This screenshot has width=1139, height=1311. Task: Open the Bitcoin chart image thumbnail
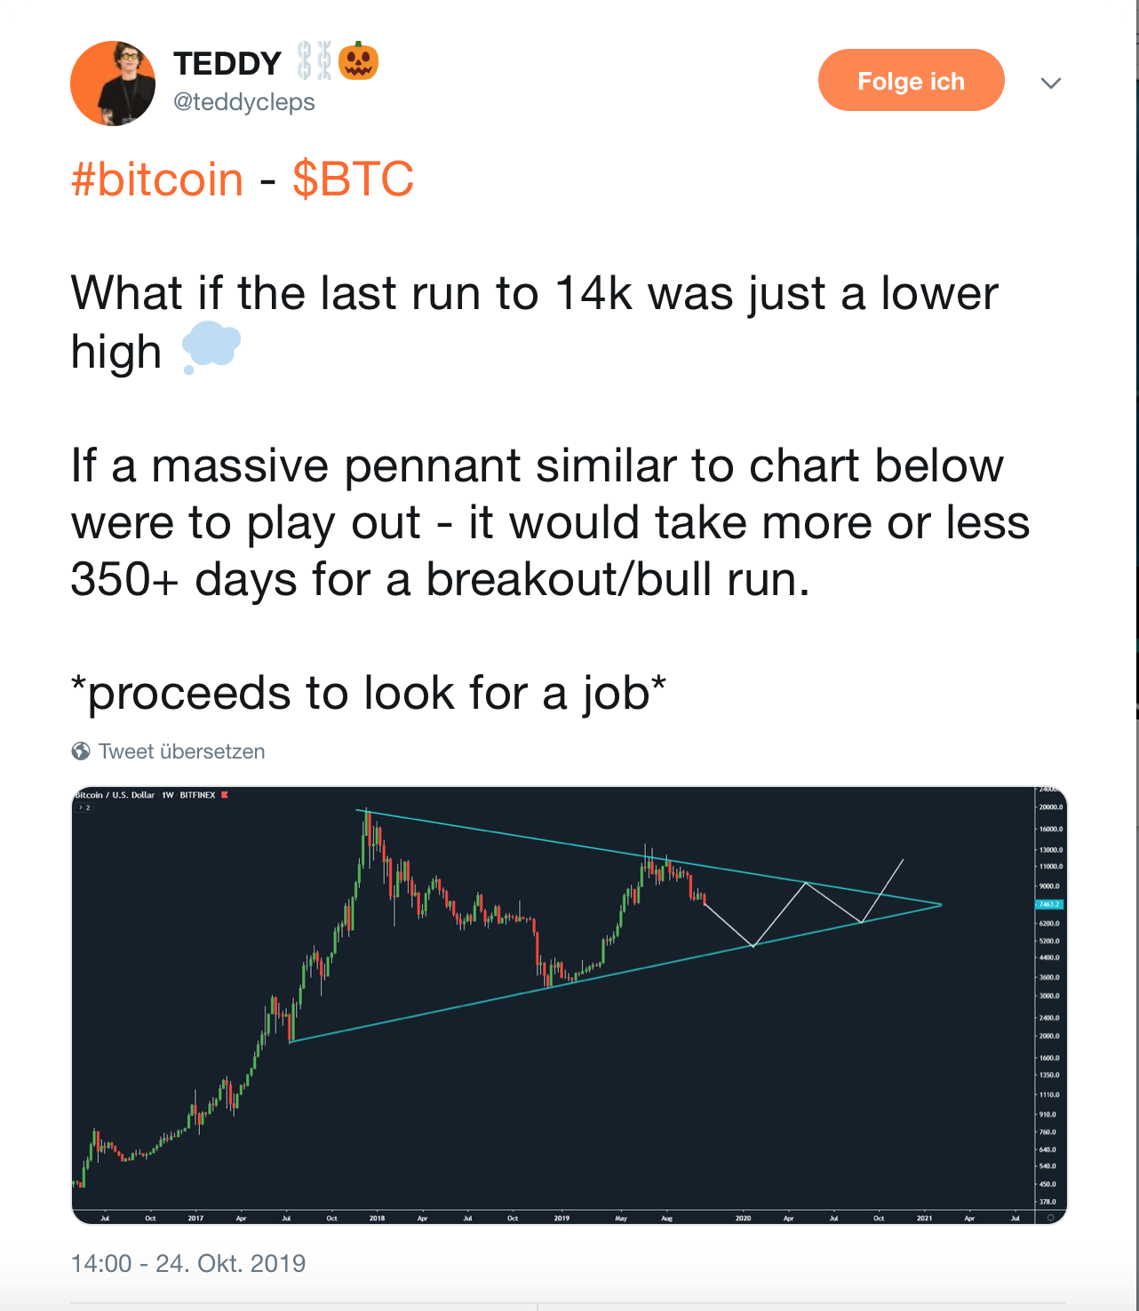569,1005
